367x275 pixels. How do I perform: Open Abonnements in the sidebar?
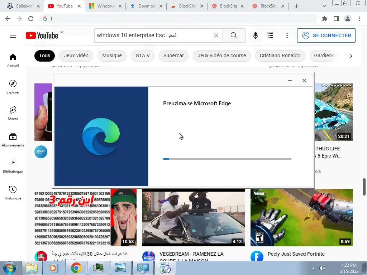(13, 140)
